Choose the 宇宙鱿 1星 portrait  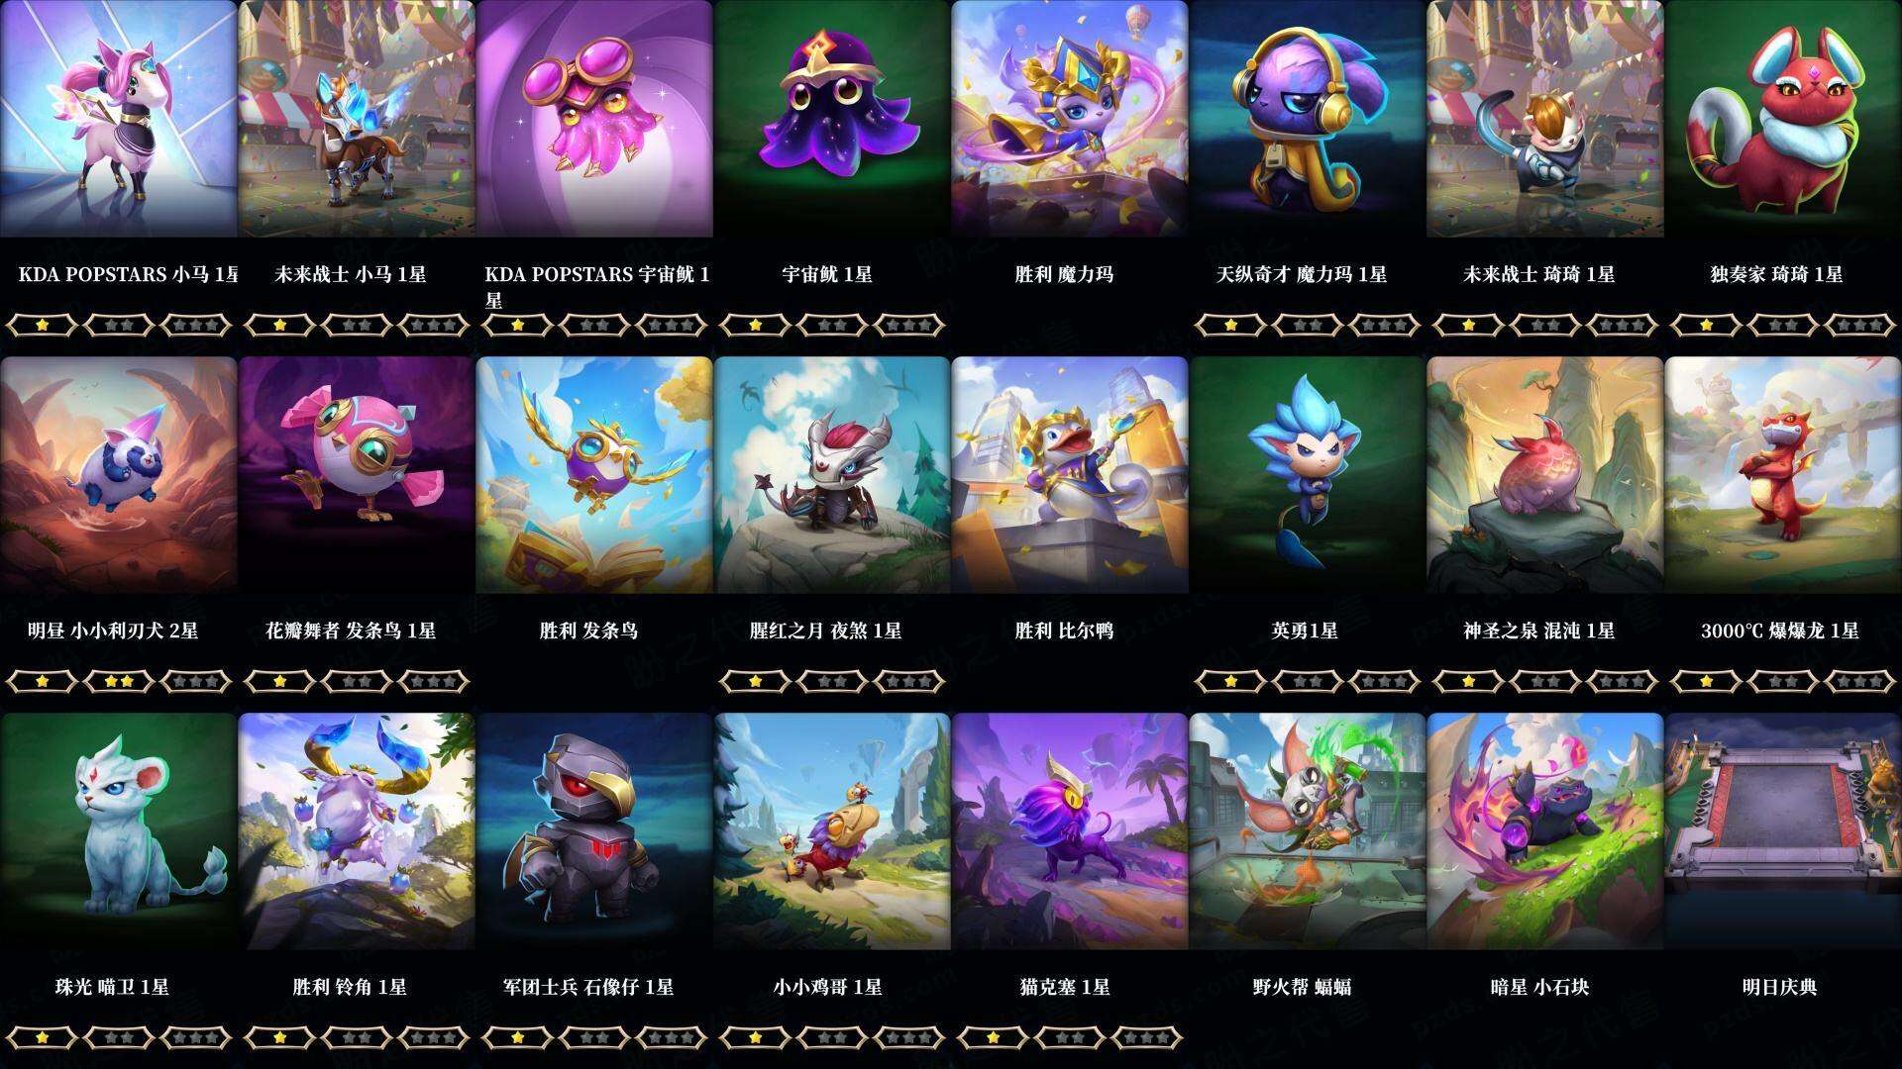[832, 119]
